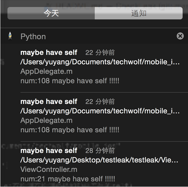Click the Python group header label
This screenshot has width=188, height=187.
pos(33,37)
